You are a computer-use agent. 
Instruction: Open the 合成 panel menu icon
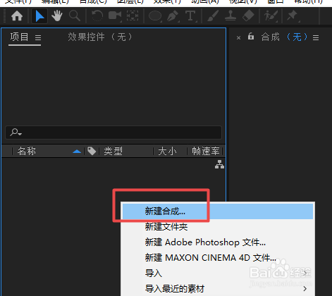click(316, 37)
